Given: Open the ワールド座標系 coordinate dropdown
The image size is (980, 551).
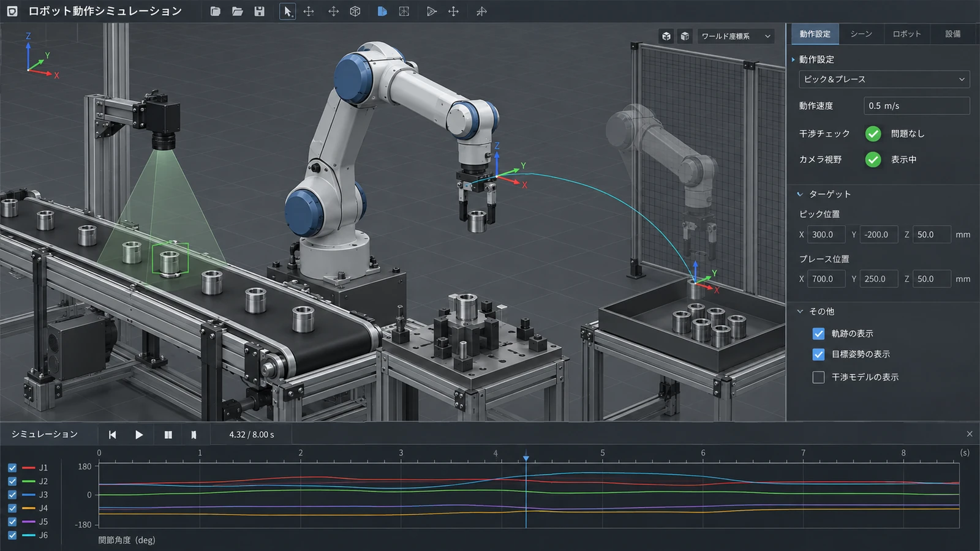Looking at the screenshot, I should pyautogui.click(x=736, y=36).
